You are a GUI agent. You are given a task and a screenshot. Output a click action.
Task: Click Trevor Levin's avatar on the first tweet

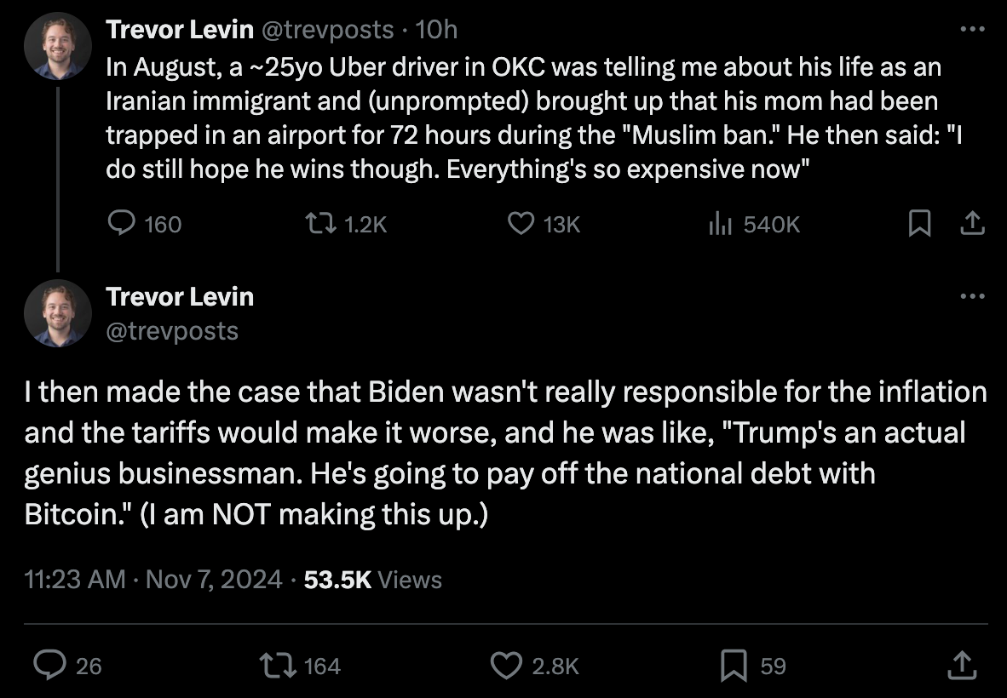coord(58,46)
